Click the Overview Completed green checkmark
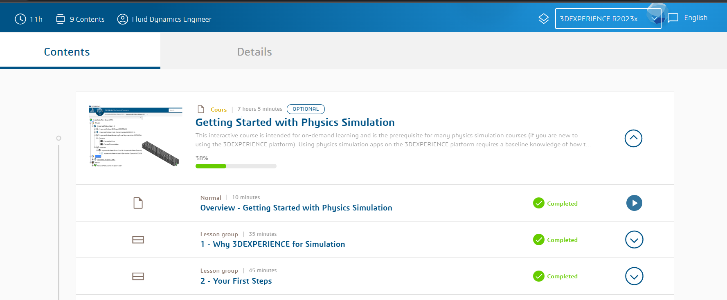727x300 pixels. [539, 203]
